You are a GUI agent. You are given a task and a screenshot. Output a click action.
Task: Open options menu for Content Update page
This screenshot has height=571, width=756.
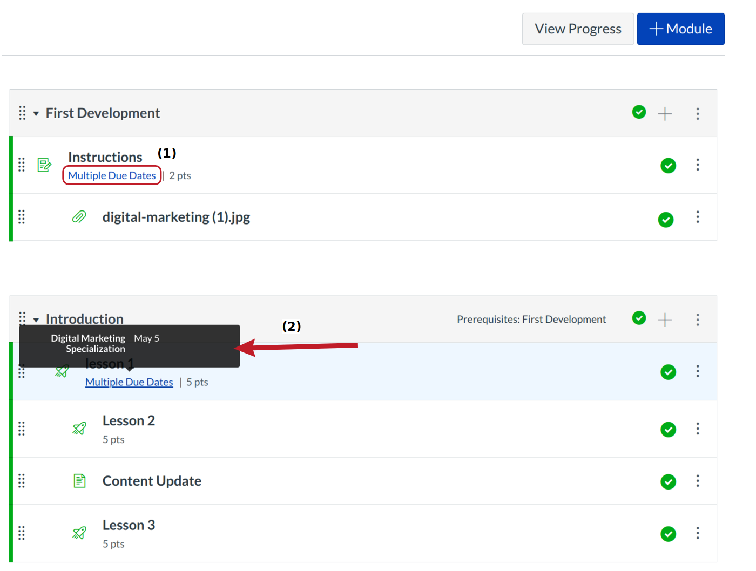[x=697, y=481]
